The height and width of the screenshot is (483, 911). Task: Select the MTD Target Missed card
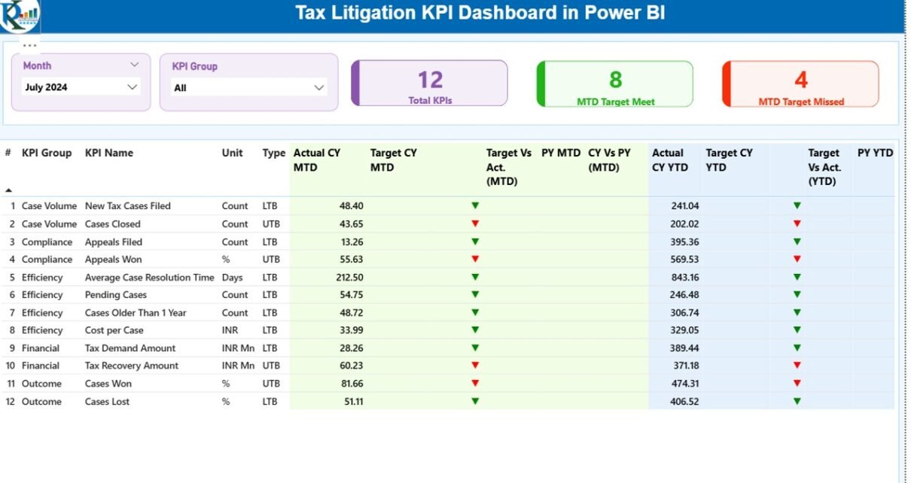(800, 84)
